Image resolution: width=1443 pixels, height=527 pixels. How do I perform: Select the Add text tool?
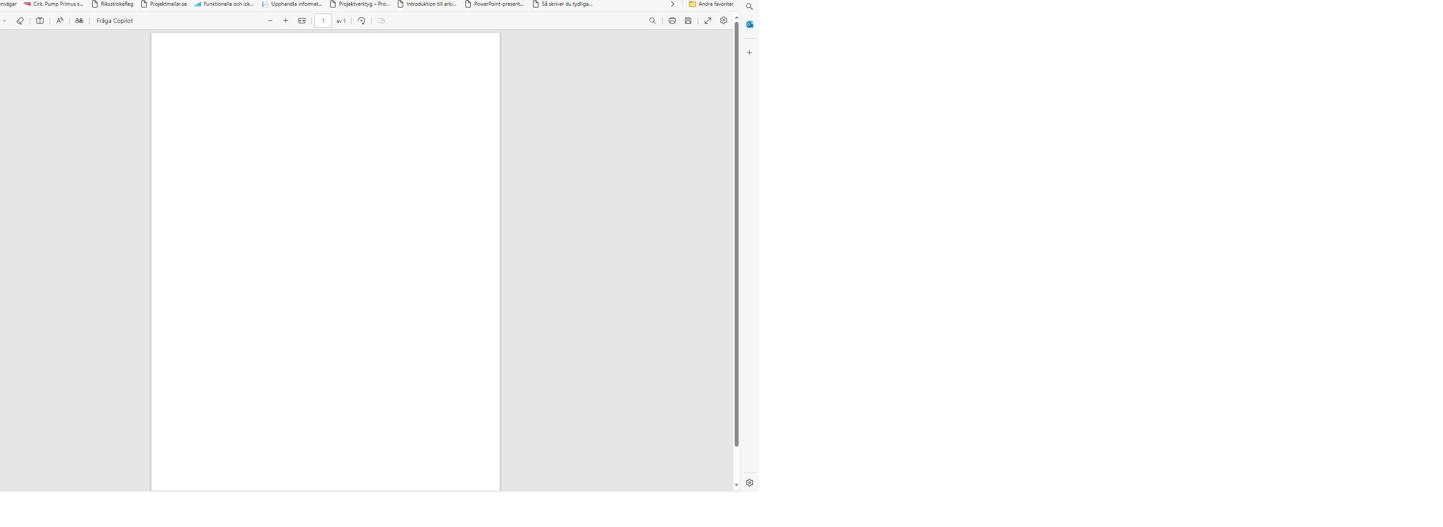click(40, 21)
